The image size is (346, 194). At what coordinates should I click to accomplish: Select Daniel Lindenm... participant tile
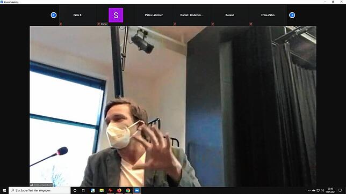[192, 15]
